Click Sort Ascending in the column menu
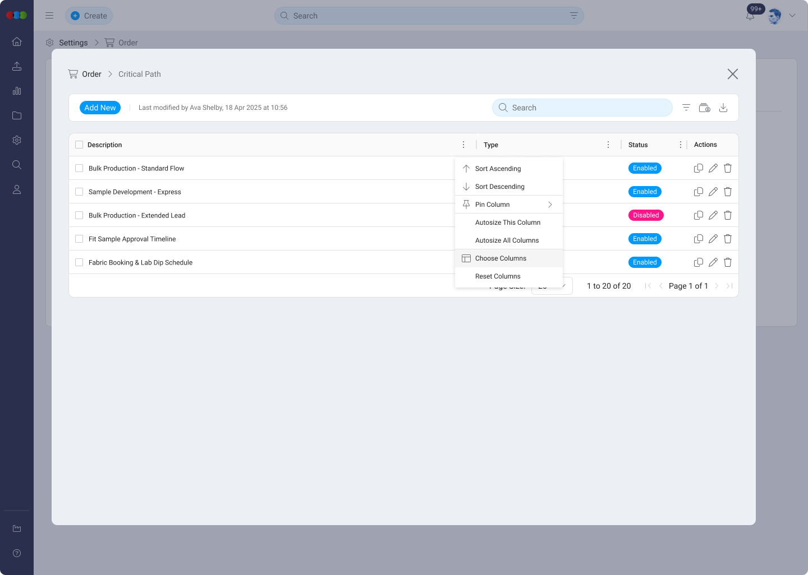This screenshot has height=575, width=808. (498, 168)
